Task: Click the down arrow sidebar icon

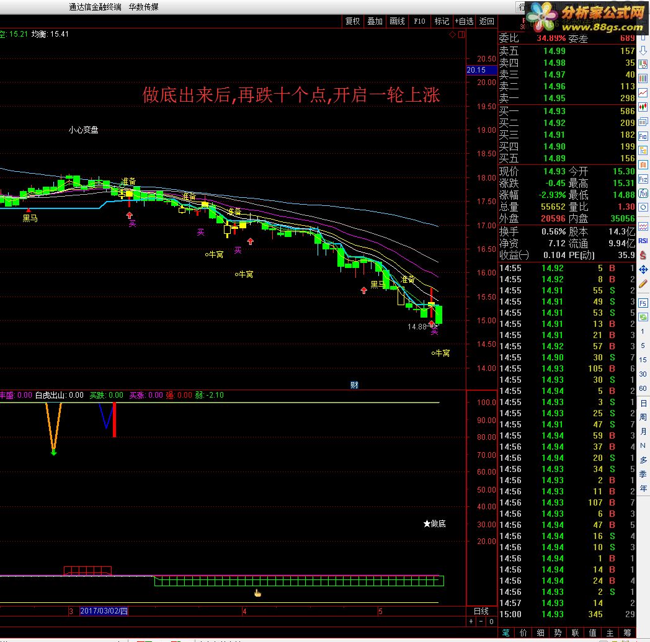Action: [x=643, y=51]
